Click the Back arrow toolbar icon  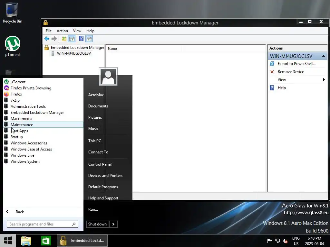click(47, 39)
